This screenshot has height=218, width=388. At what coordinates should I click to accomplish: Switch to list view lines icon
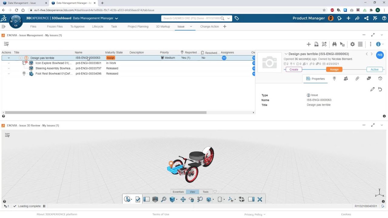click(x=360, y=44)
